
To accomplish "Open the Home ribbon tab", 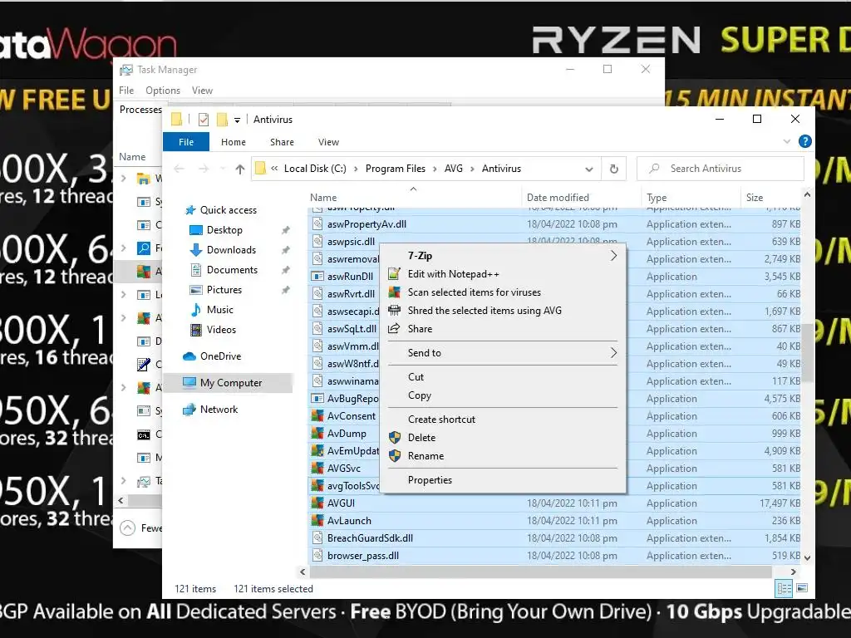I will (x=234, y=142).
